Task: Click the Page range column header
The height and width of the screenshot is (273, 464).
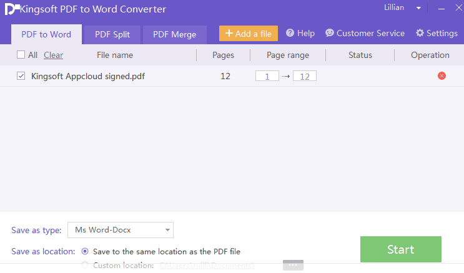Action: [x=288, y=55]
